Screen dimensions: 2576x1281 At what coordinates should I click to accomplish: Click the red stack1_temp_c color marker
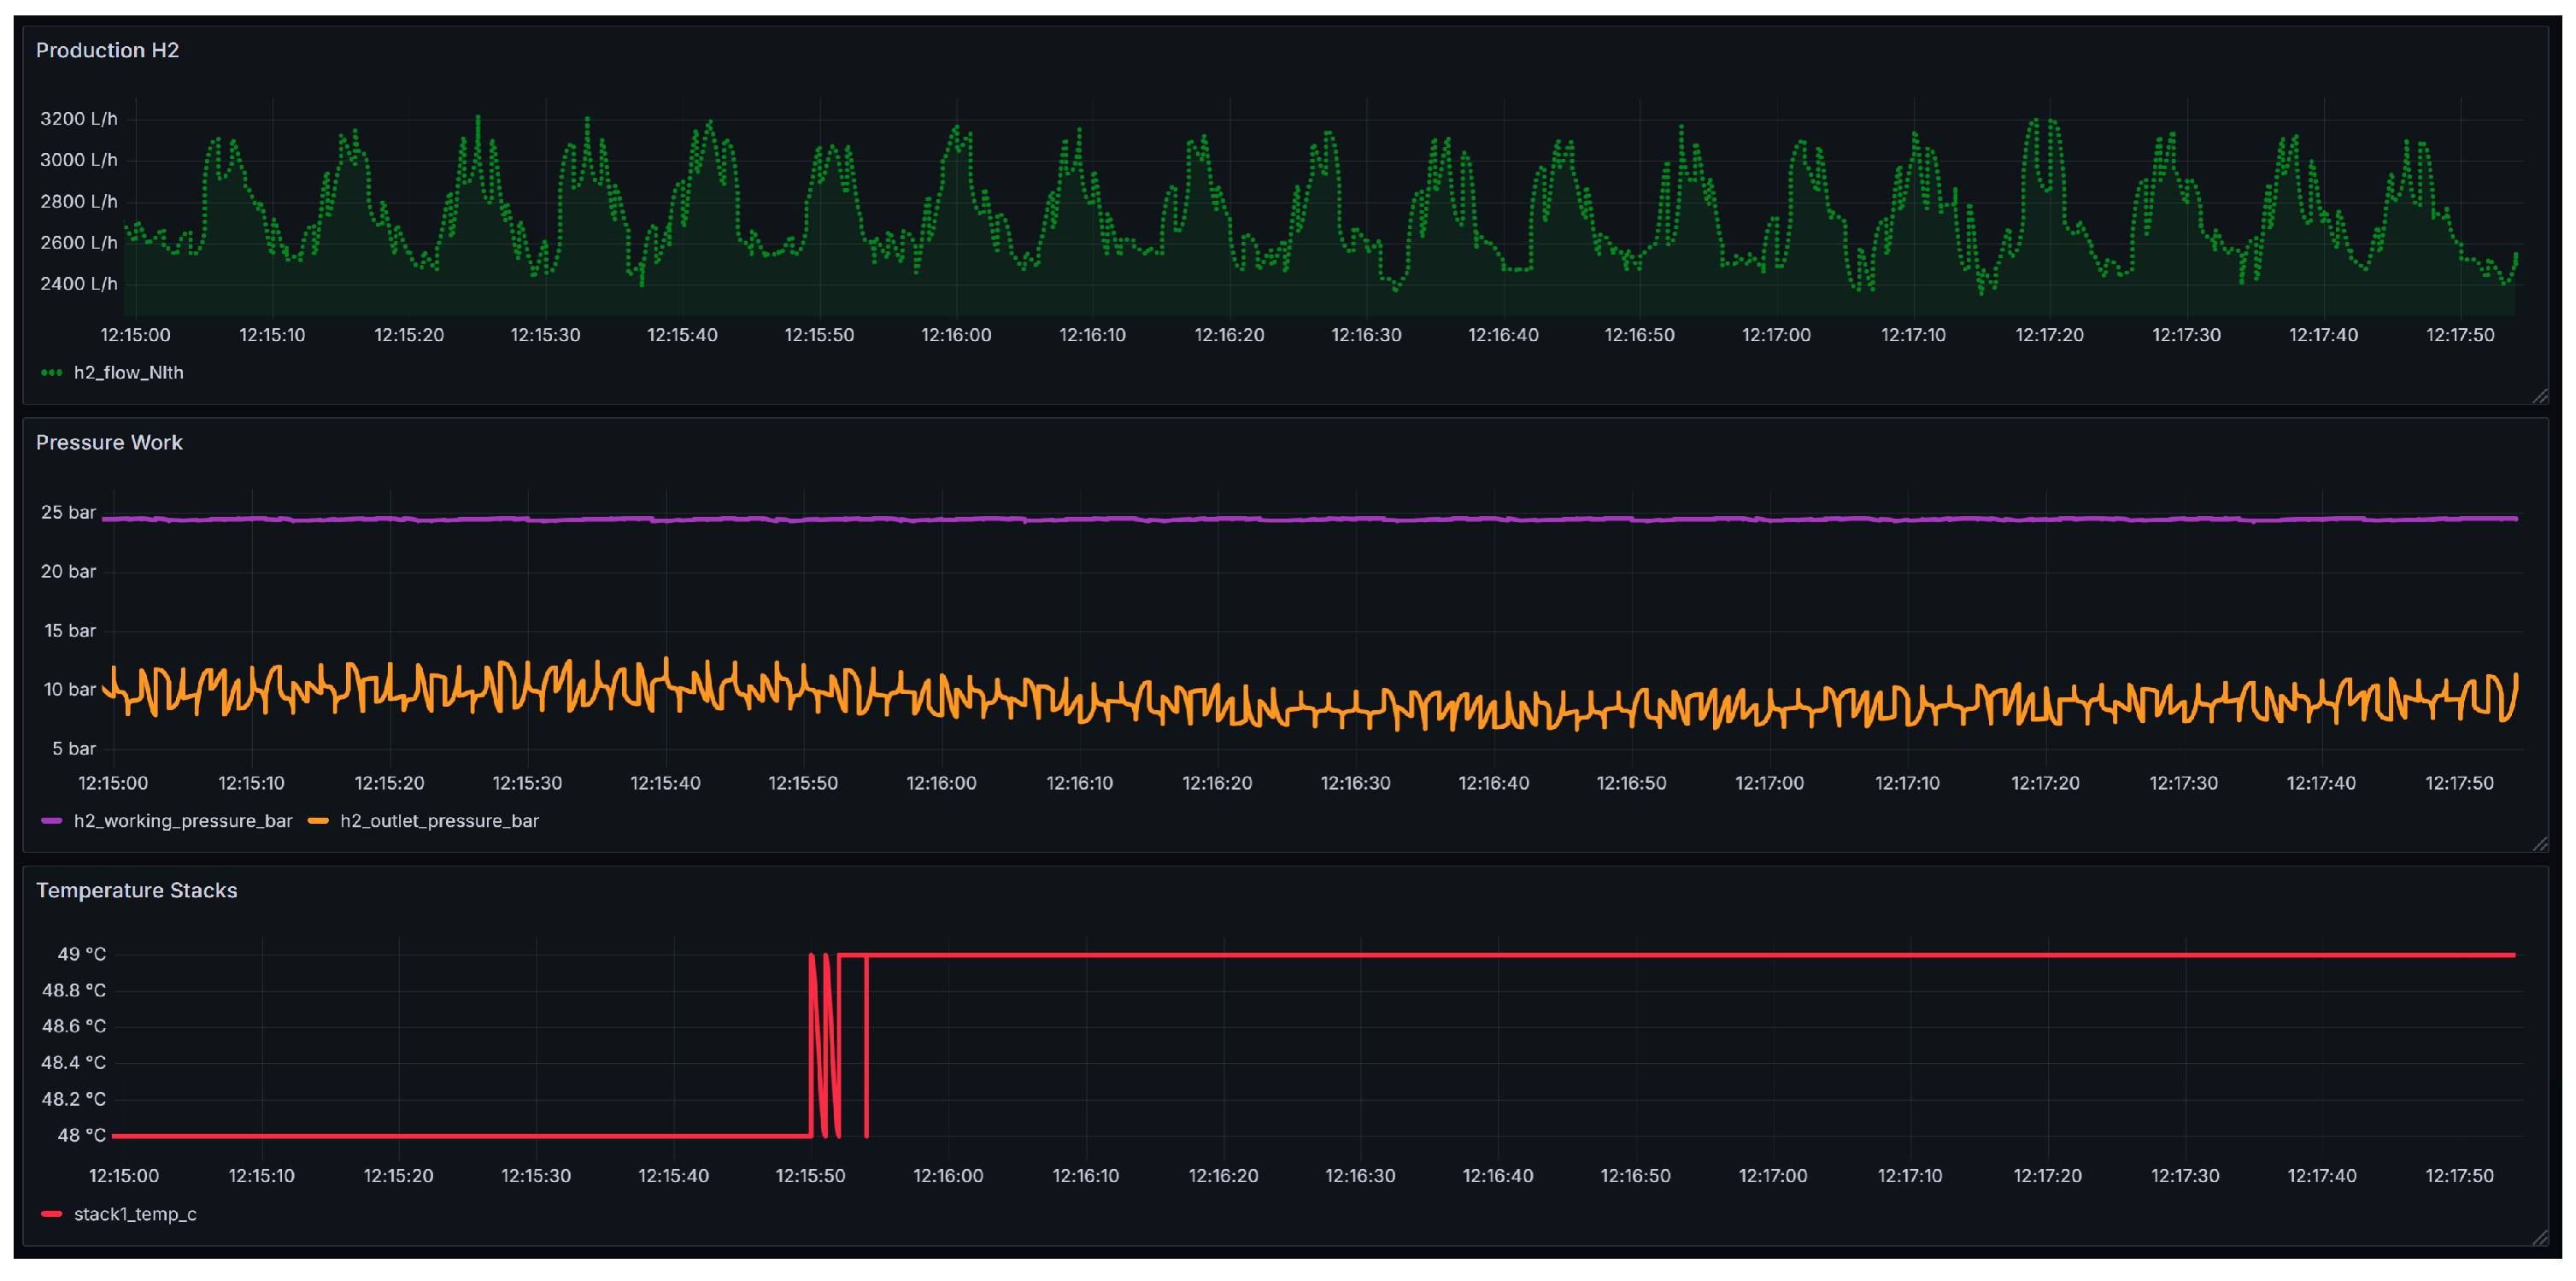pyautogui.click(x=51, y=1214)
